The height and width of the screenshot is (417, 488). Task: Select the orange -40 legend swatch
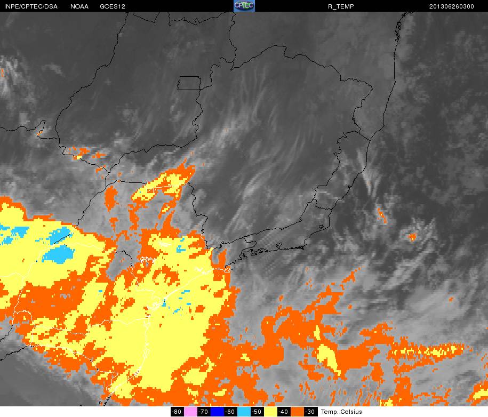pyautogui.click(x=298, y=412)
